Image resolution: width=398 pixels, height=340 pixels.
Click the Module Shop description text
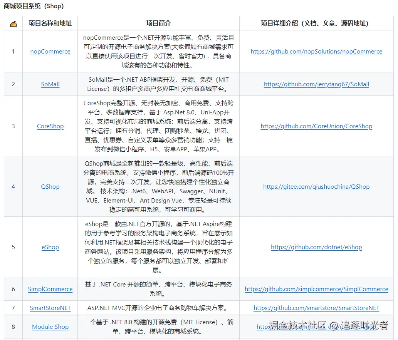pyautogui.click(x=158, y=327)
